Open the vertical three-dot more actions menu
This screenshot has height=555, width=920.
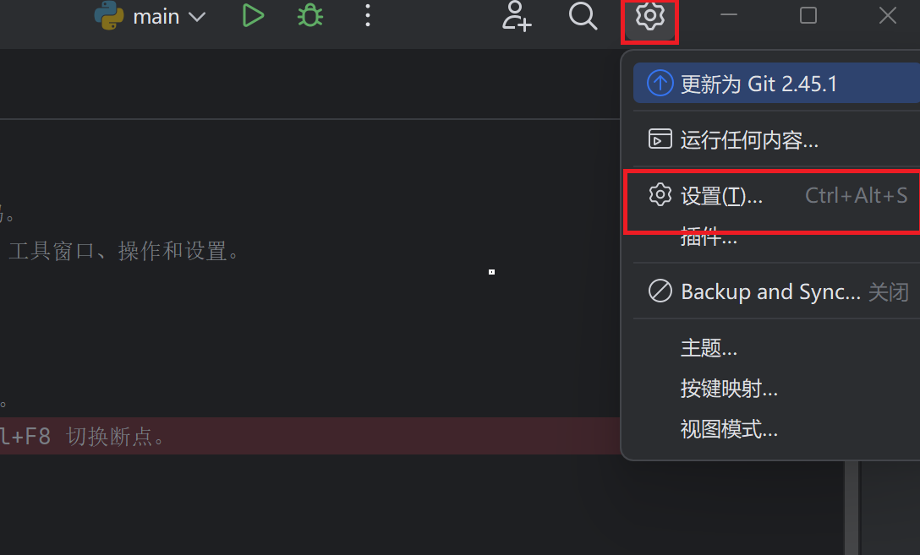coord(368,16)
